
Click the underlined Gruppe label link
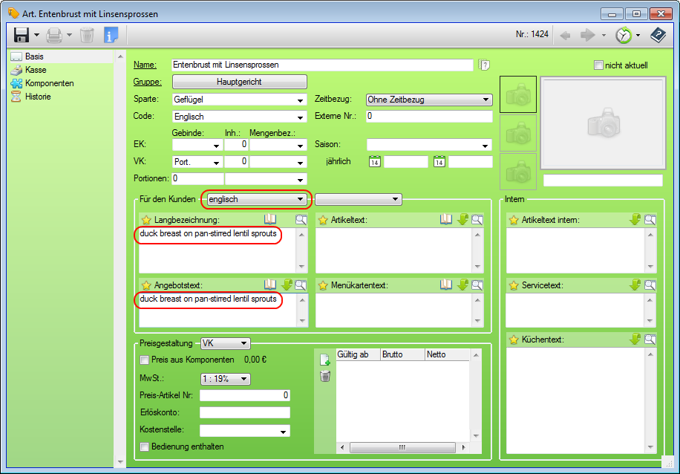coord(147,82)
